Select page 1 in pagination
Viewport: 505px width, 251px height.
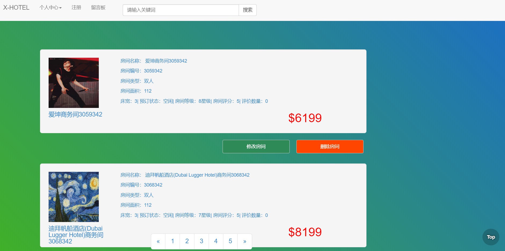(173, 241)
